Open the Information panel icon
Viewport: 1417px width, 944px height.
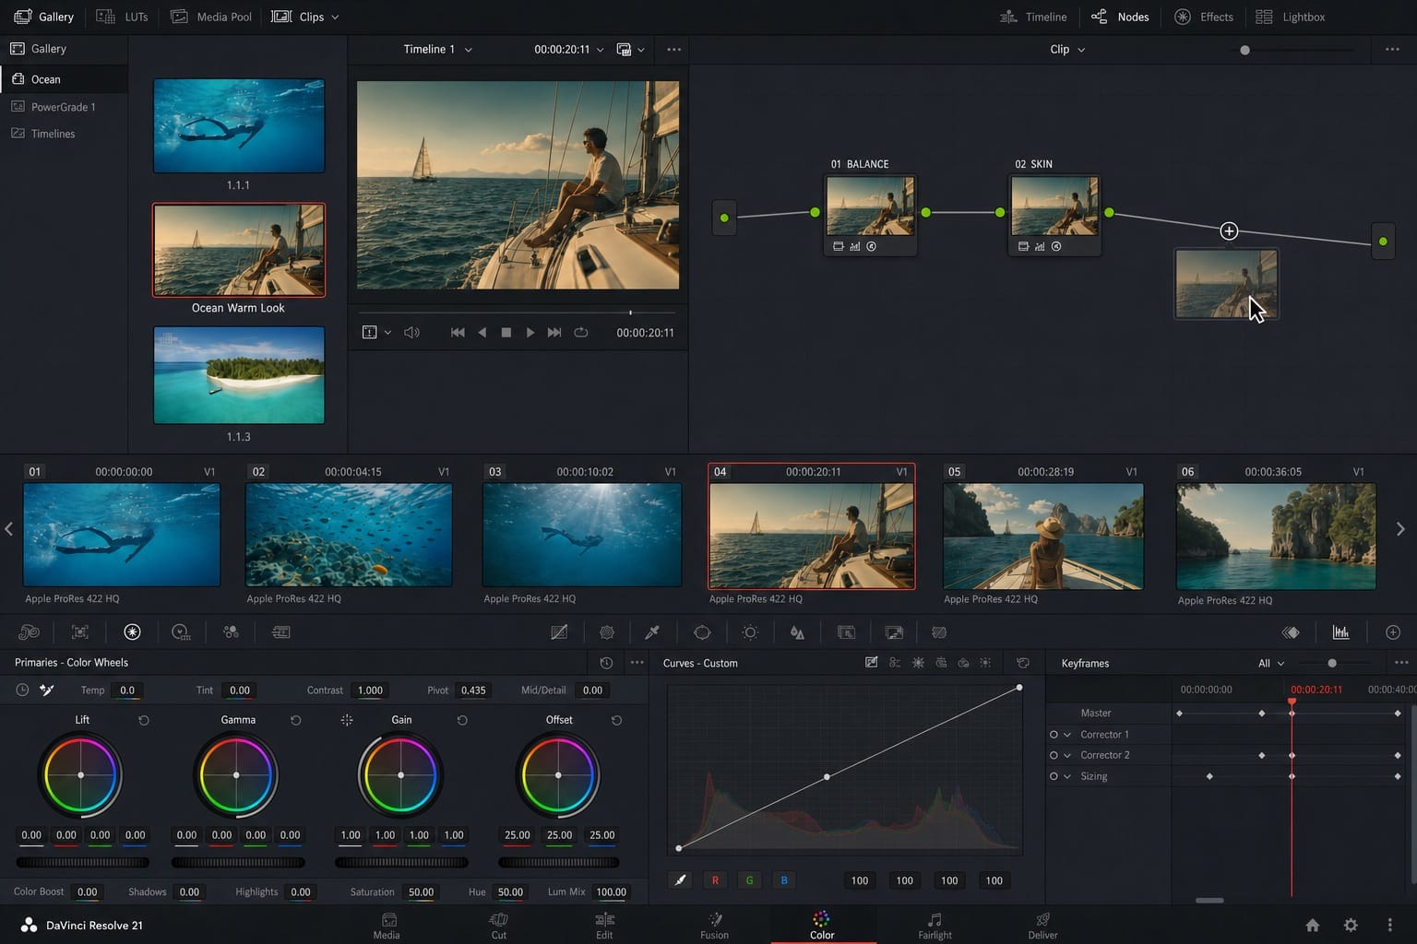pyautogui.click(x=1393, y=632)
